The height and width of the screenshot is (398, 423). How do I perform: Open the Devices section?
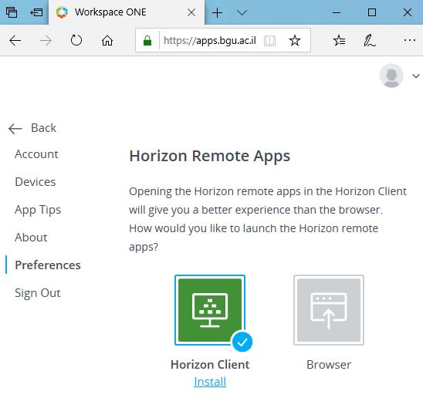click(x=36, y=182)
